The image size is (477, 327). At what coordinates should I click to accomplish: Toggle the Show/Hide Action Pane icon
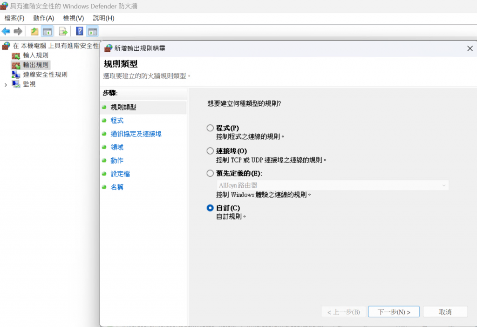pyautogui.click(x=93, y=31)
